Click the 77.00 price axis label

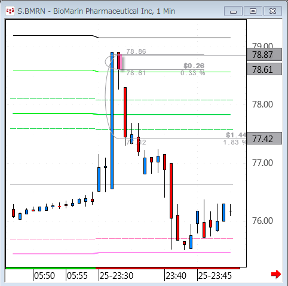point(262,163)
